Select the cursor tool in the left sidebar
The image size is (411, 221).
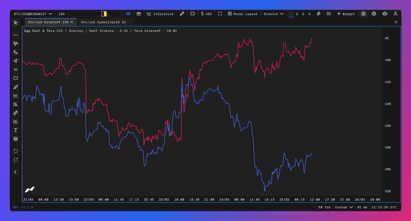click(x=15, y=23)
